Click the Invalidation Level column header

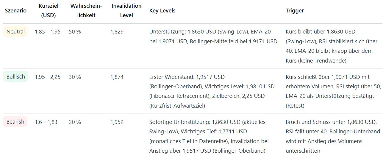coord(126,11)
